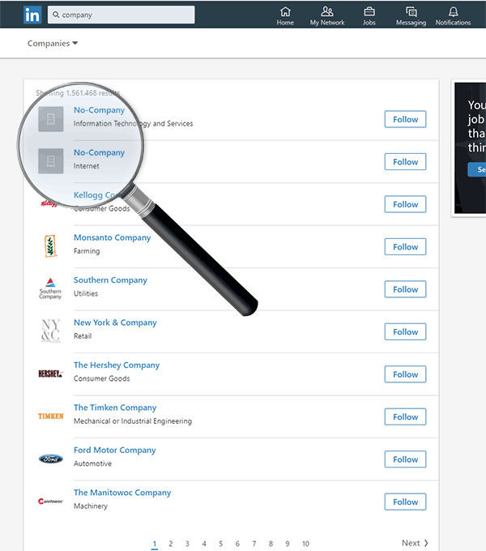Open the Notifications bell icon
Screen dimensions: 486x551
[454, 11]
